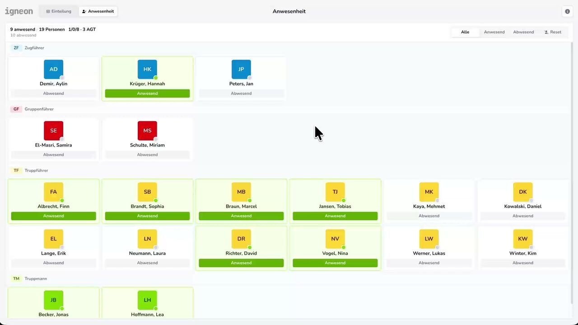The width and height of the screenshot is (578, 325).
Task: Click the ZF Zugführer group header
Action: 28,48
